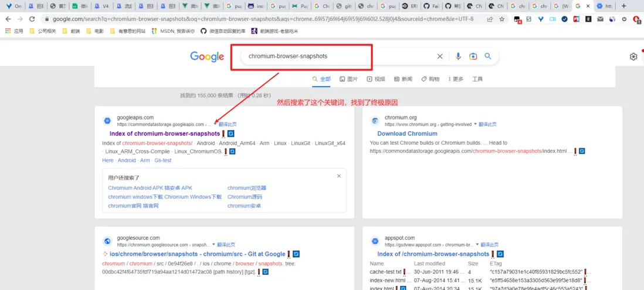The width and height of the screenshot is (644, 290).
Task: Search related Chromium Android APK 铬安卓 APK
Action: point(150,188)
